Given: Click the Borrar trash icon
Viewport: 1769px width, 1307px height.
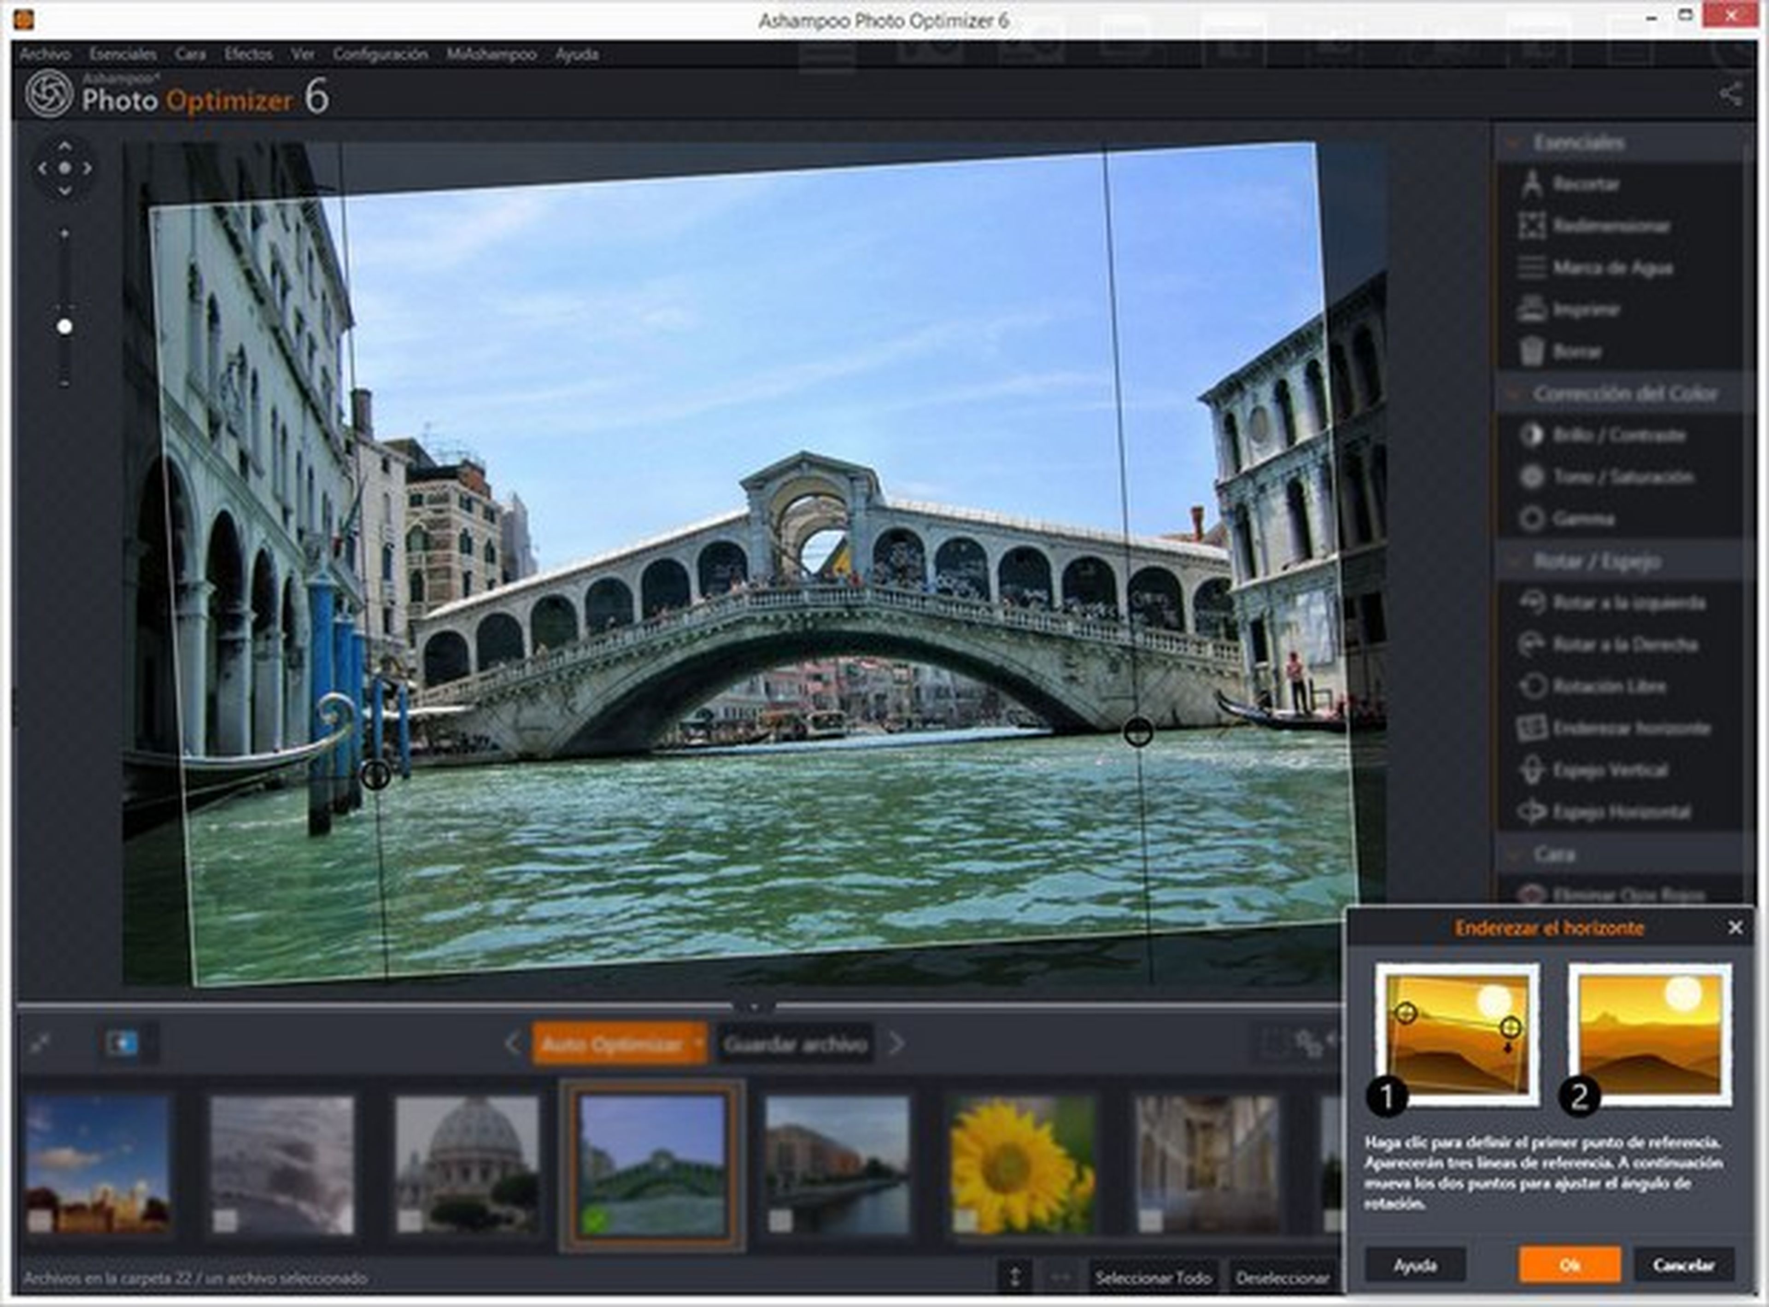Looking at the screenshot, I should coord(1532,351).
